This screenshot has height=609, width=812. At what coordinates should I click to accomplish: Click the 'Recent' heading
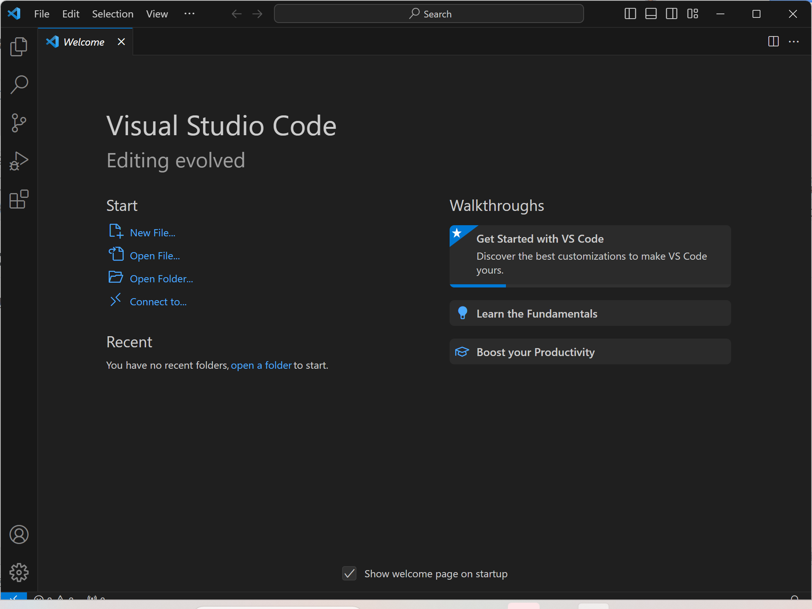tap(129, 342)
